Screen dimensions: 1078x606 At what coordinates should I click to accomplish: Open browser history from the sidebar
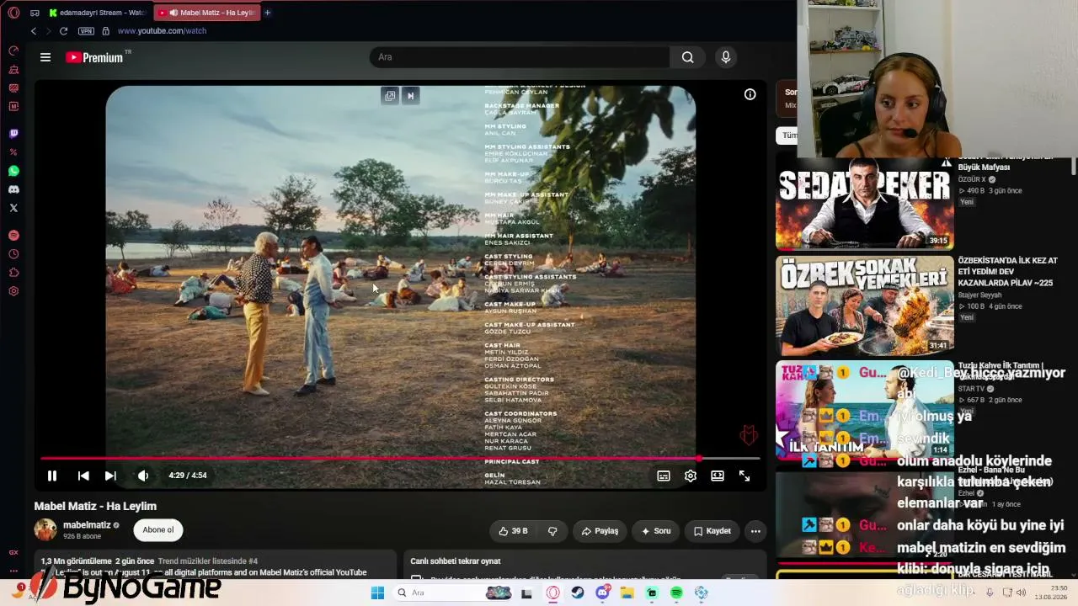click(13, 254)
